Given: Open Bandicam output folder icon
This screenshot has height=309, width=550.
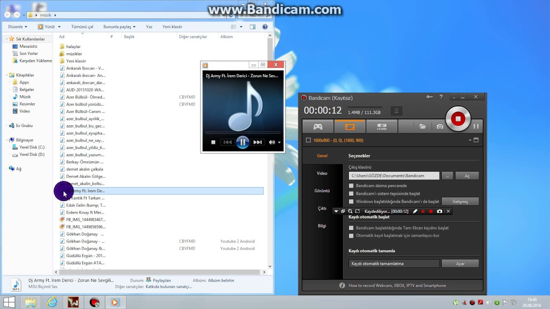Looking at the screenshot, I should [x=423, y=127].
